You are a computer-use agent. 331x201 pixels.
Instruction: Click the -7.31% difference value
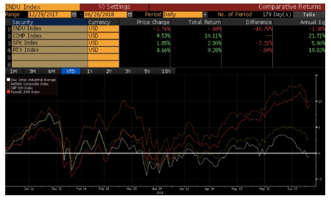264,43
